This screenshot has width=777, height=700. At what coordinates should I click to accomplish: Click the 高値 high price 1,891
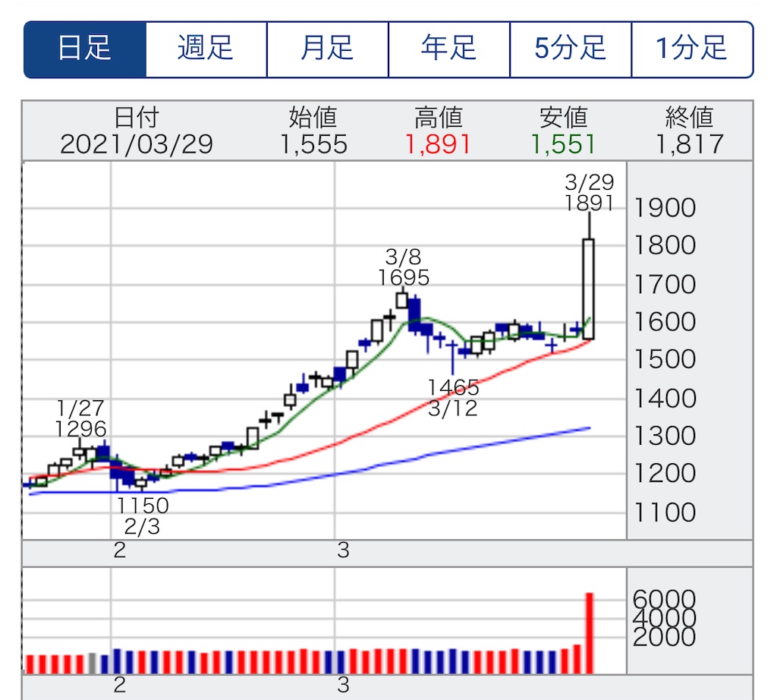[x=438, y=144]
